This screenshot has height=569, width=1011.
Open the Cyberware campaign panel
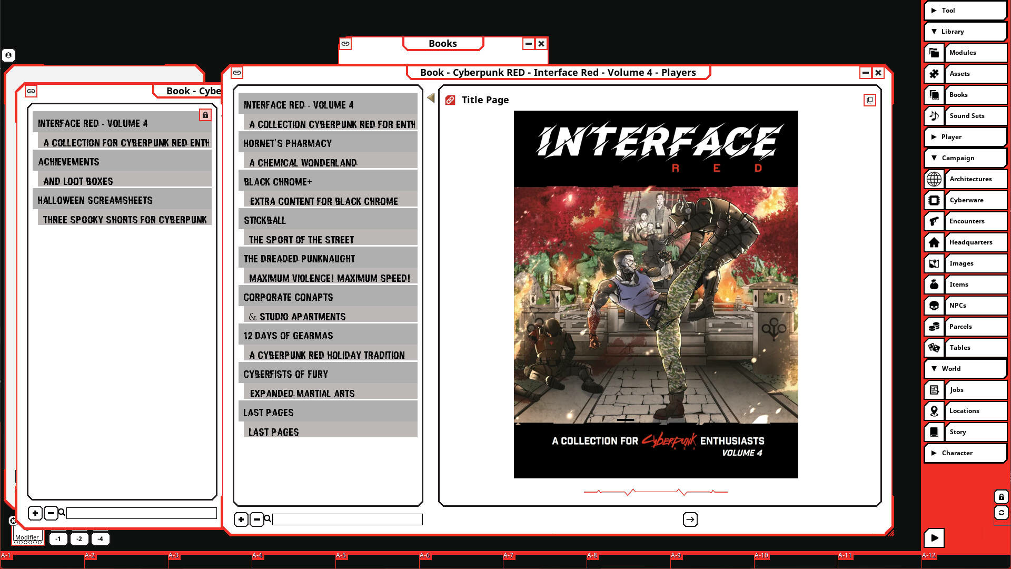tap(975, 200)
